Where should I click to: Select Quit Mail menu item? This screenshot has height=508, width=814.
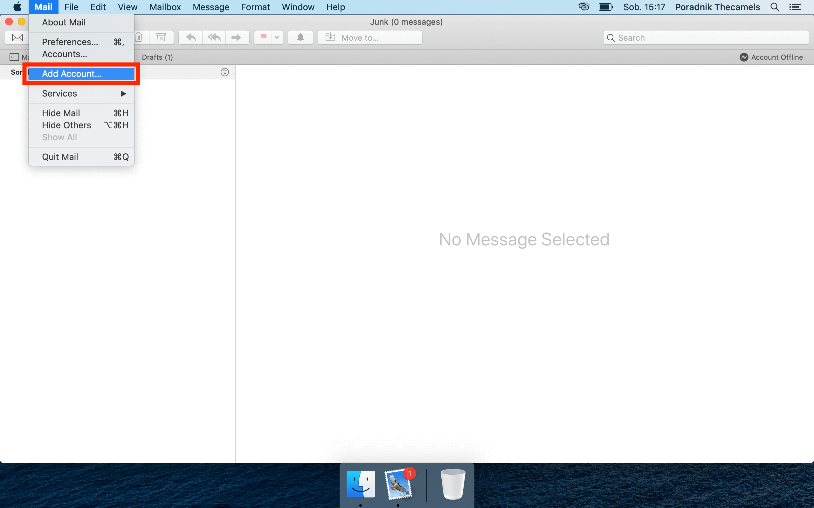click(x=60, y=156)
